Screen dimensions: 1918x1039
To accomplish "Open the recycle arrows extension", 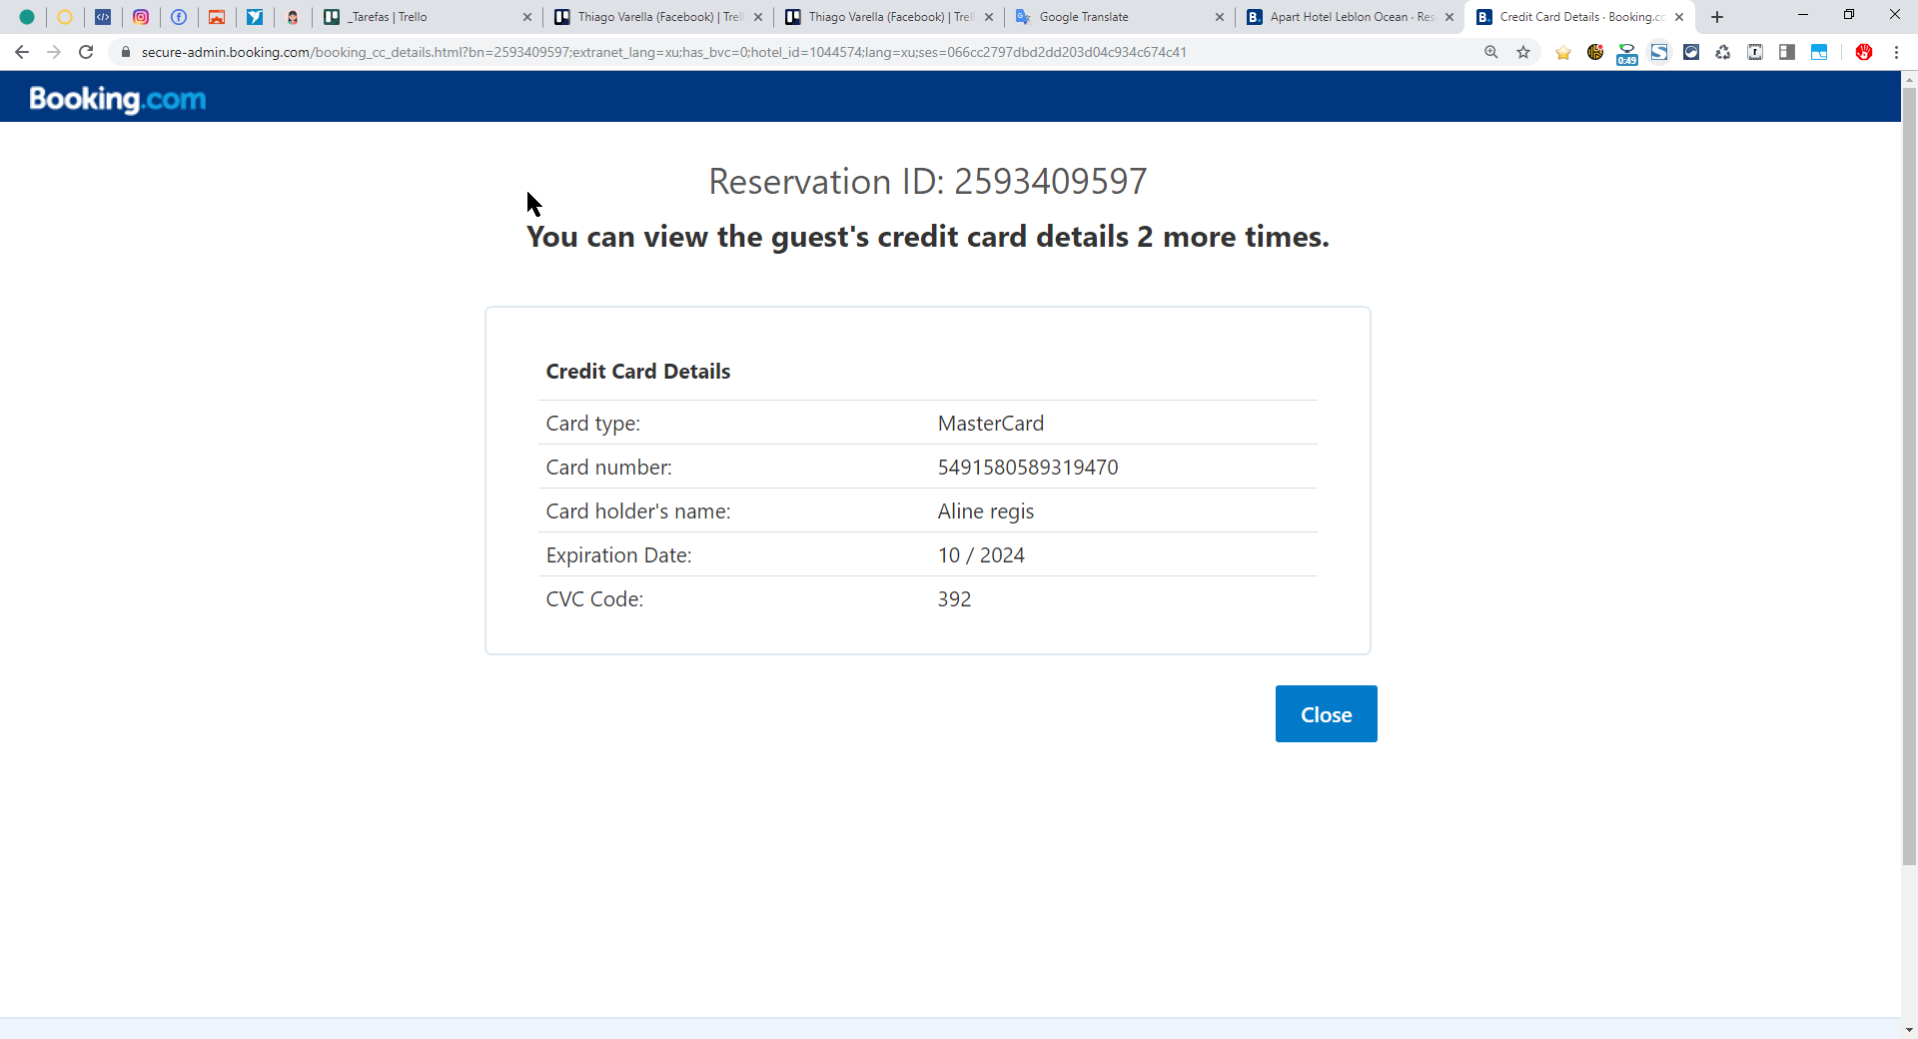I will [1723, 52].
